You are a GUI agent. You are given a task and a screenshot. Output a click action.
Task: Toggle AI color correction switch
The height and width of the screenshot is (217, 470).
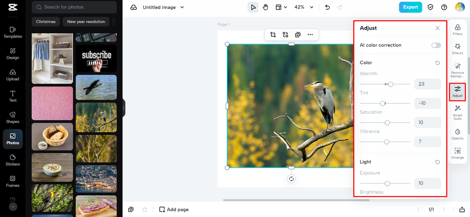point(436,45)
